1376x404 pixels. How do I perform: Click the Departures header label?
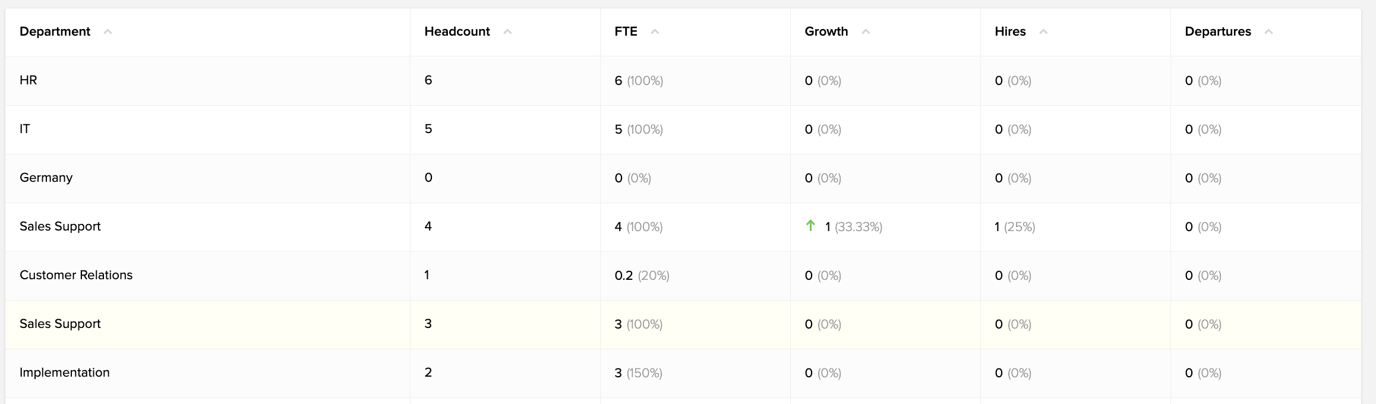[1217, 31]
